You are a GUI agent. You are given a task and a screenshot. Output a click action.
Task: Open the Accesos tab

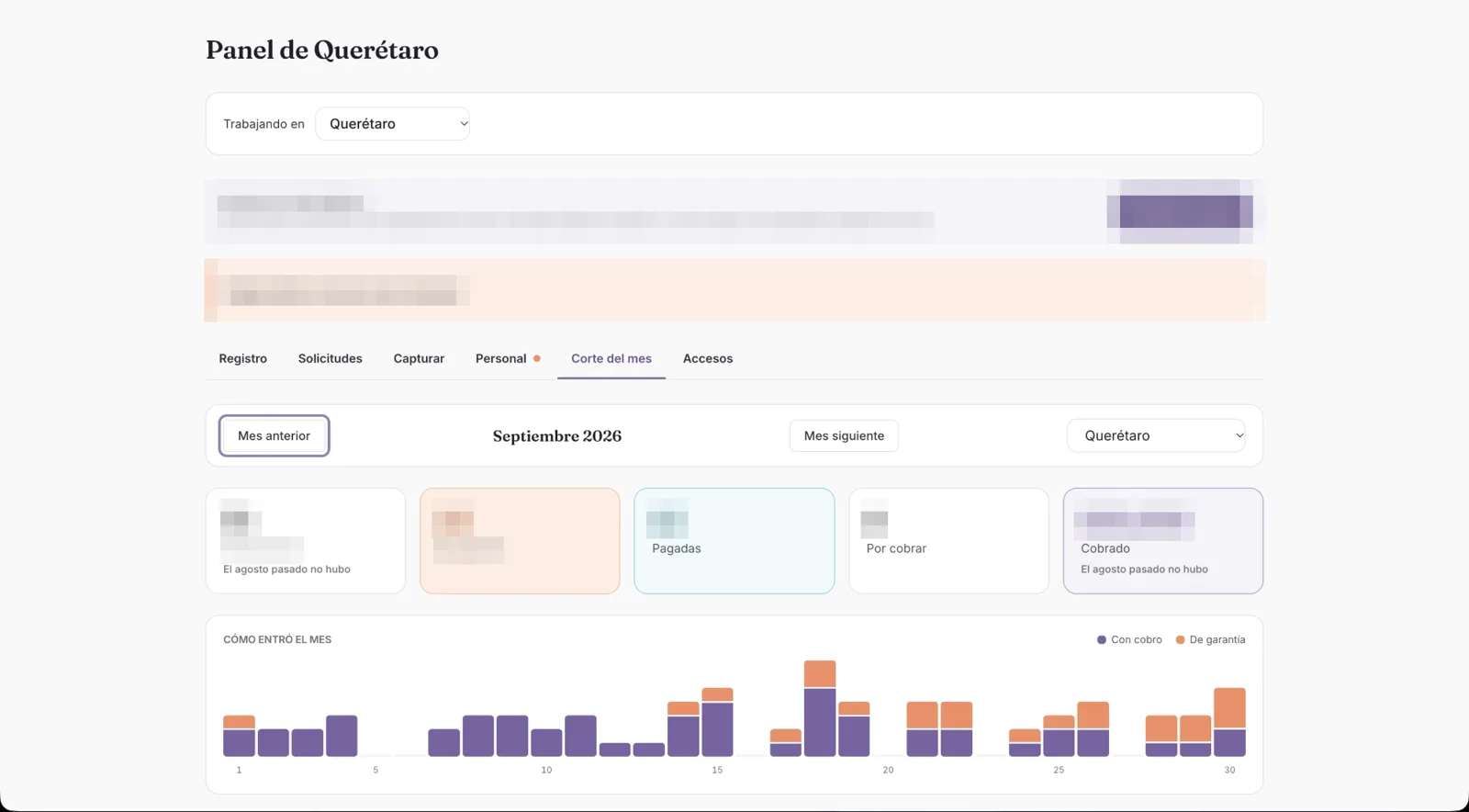coord(708,358)
